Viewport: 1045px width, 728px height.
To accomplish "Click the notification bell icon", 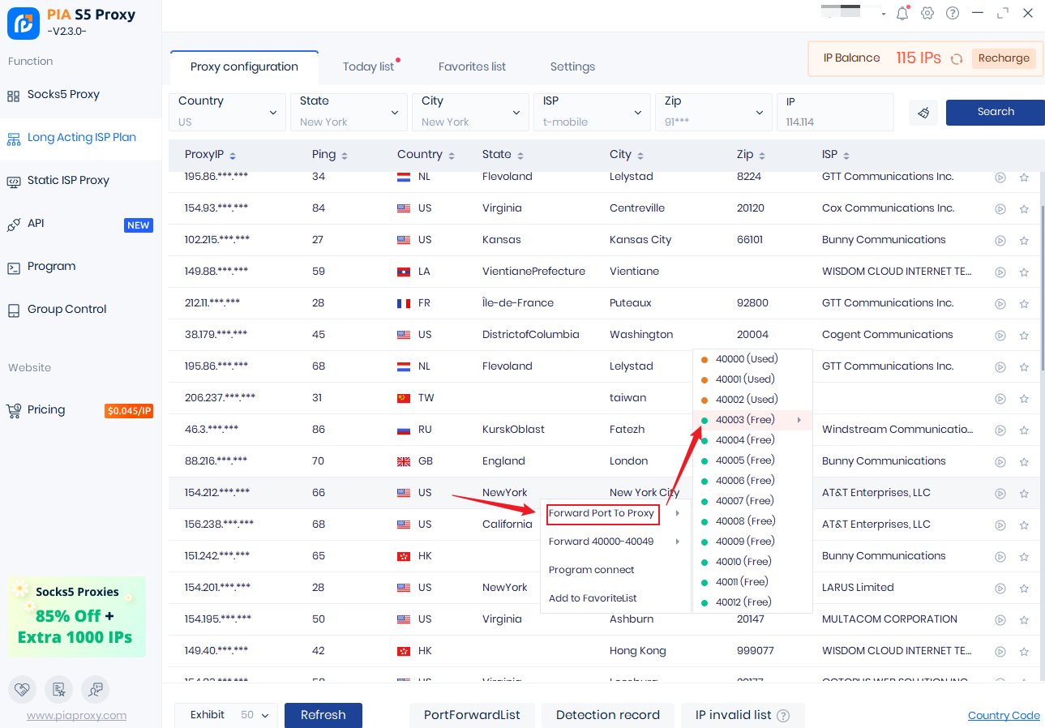I will coord(902,13).
